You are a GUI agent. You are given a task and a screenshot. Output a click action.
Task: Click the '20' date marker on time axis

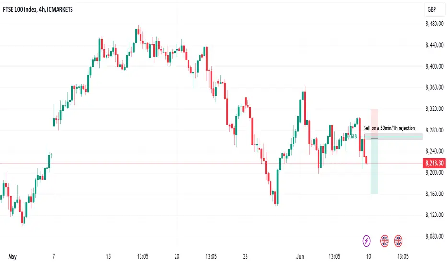click(177, 257)
